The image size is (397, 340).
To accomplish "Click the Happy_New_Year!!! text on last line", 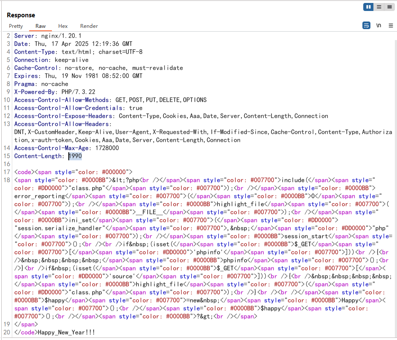I will click(x=66, y=332).
